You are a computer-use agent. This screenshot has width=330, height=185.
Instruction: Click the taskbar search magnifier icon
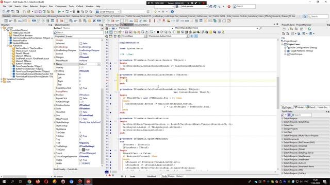click(12, 181)
